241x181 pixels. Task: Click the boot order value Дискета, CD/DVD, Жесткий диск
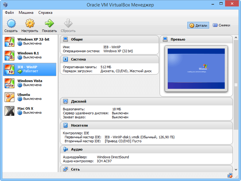pos(126,71)
